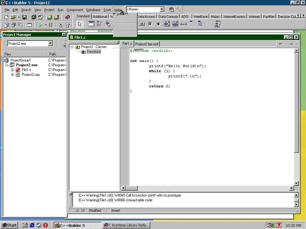This screenshot has width=306, height=229.
Task: Select the RadioGroup component icon
Action: pos(200,24)
